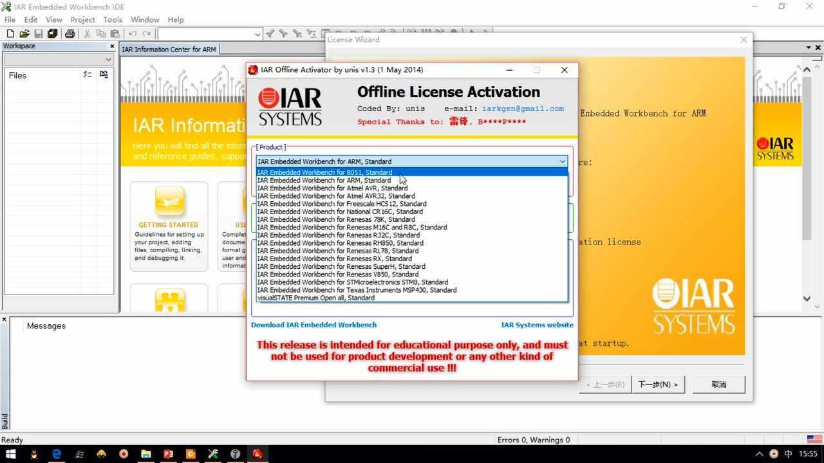The width and height of the screenshot is (824, 463).
Task: Click the toolbar search combo input field
Action: pyautogui.click(x=206, y=34)
